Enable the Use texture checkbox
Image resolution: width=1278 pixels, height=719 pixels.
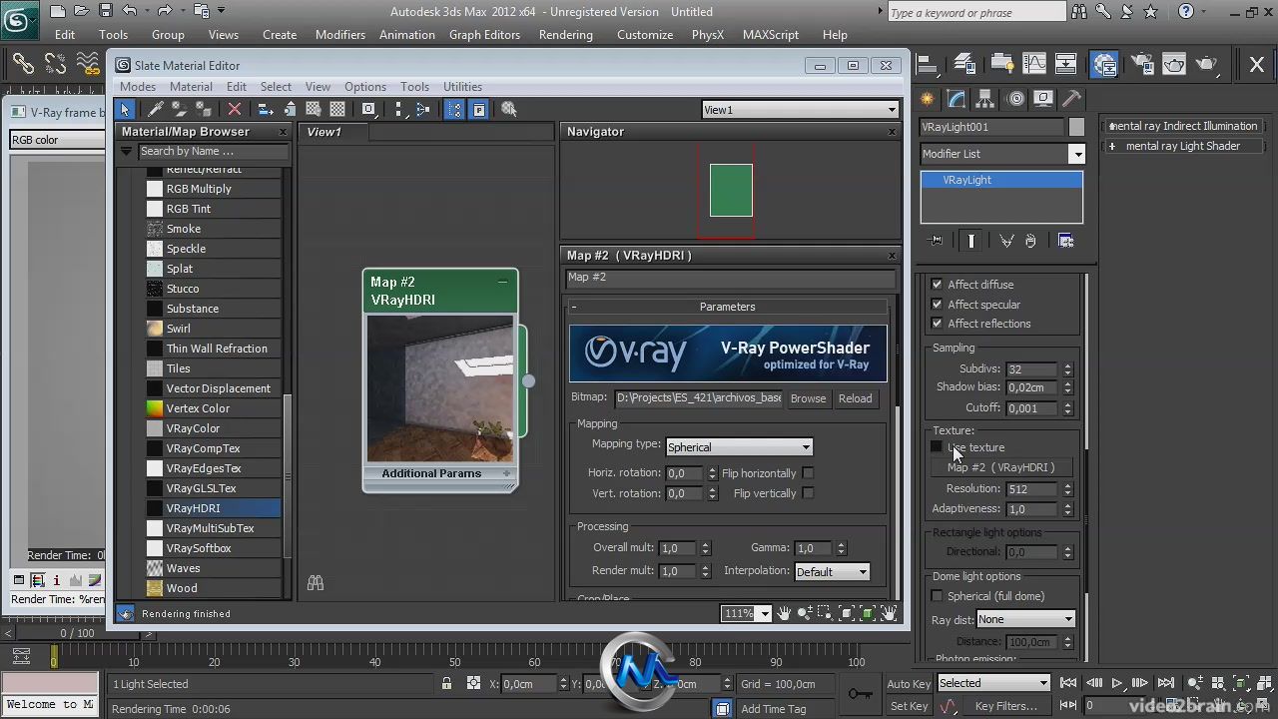(937, 447)
